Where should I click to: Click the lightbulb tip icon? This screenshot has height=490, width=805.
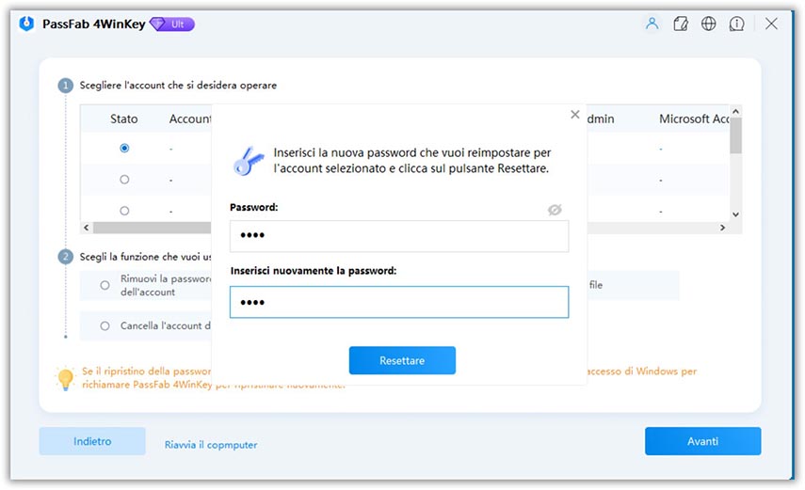[65, 378]
